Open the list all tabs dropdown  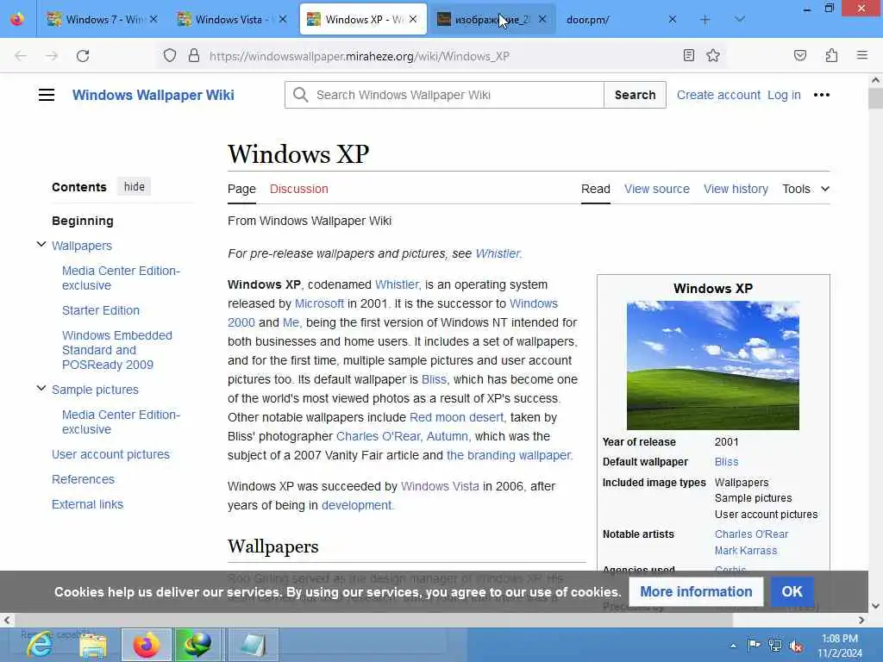click(740, 20)
